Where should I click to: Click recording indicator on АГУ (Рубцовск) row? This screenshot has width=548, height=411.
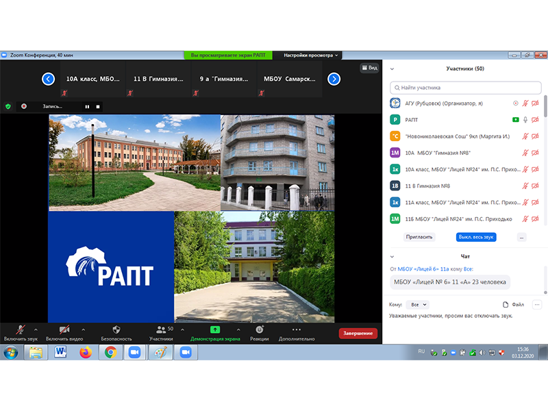click(516, 103)
